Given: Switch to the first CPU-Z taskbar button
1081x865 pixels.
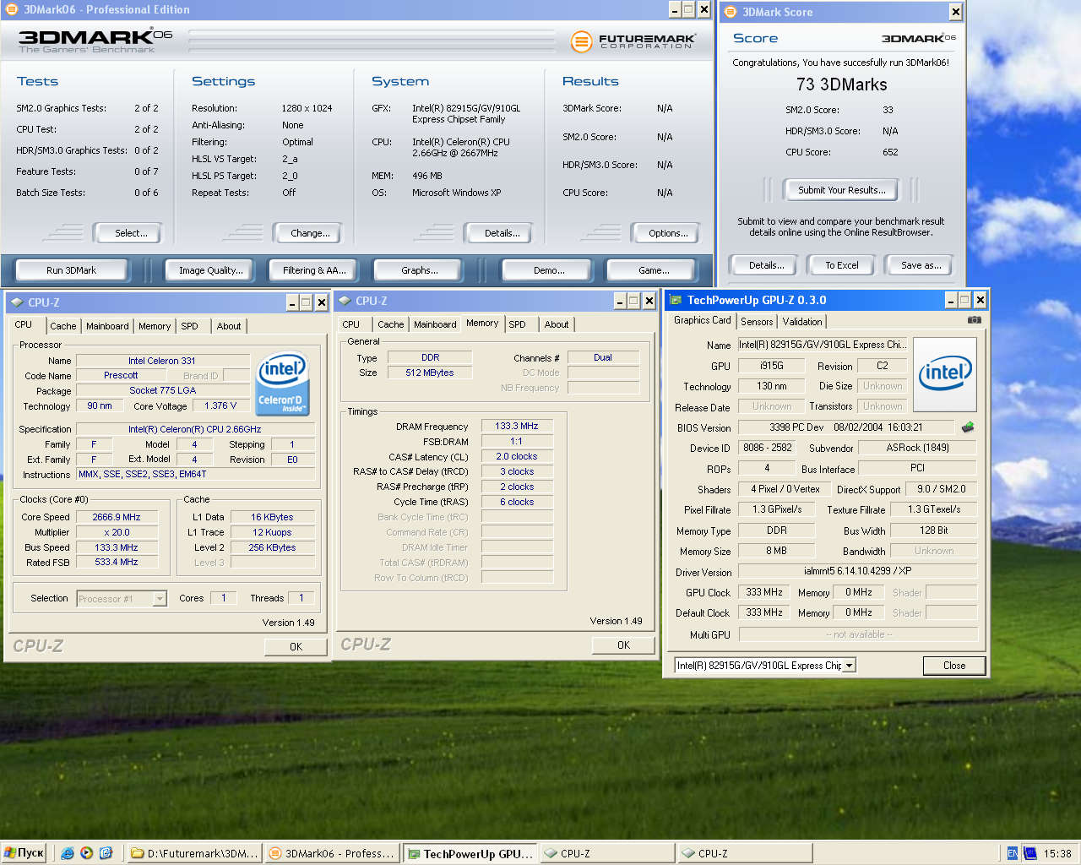Looking at the screenshot, I should 607,853.
